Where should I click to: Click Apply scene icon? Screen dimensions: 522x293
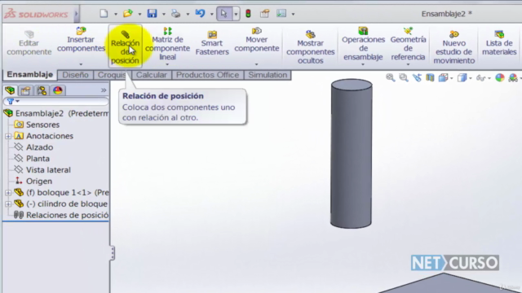(x=513, y=78)
